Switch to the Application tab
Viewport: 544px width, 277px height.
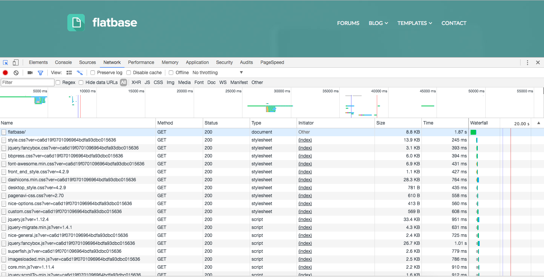(197, 62)
